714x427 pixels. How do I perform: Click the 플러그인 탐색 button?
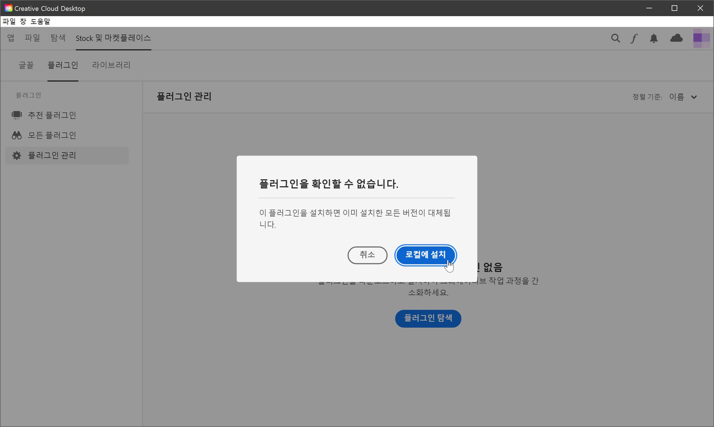point(428,318)
